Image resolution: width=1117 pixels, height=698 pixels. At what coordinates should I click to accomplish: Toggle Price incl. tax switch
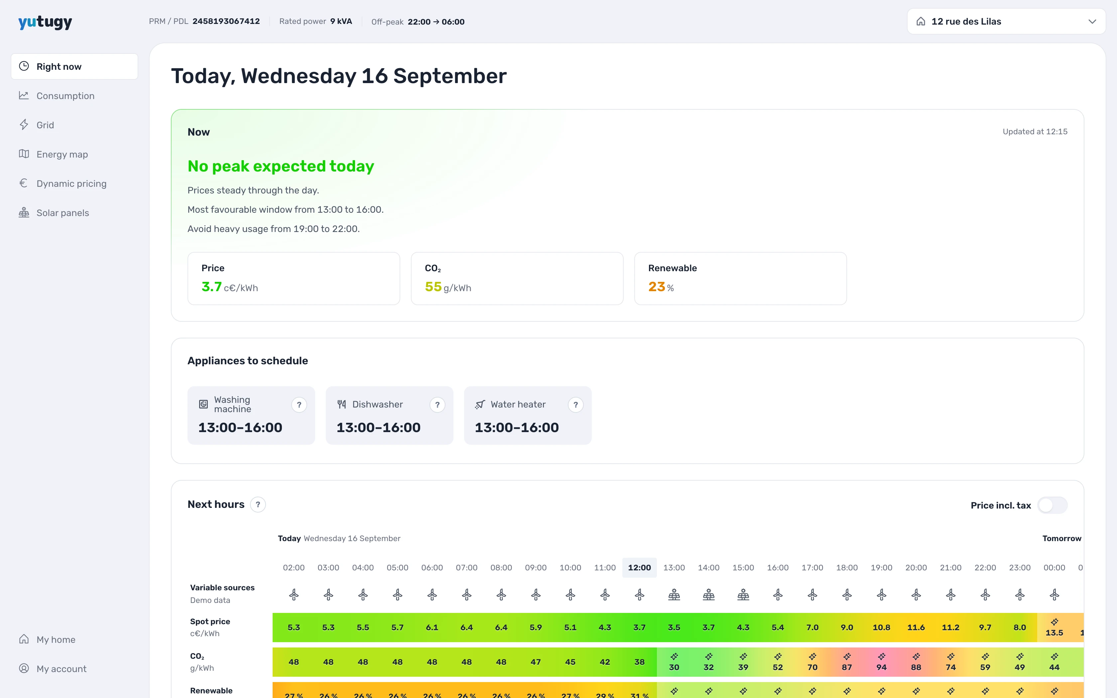[x=1053, y=505]
